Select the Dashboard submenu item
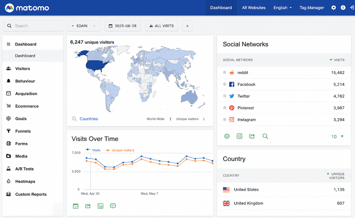This screenshot has width=355, height=218. (x=33, y=55)
